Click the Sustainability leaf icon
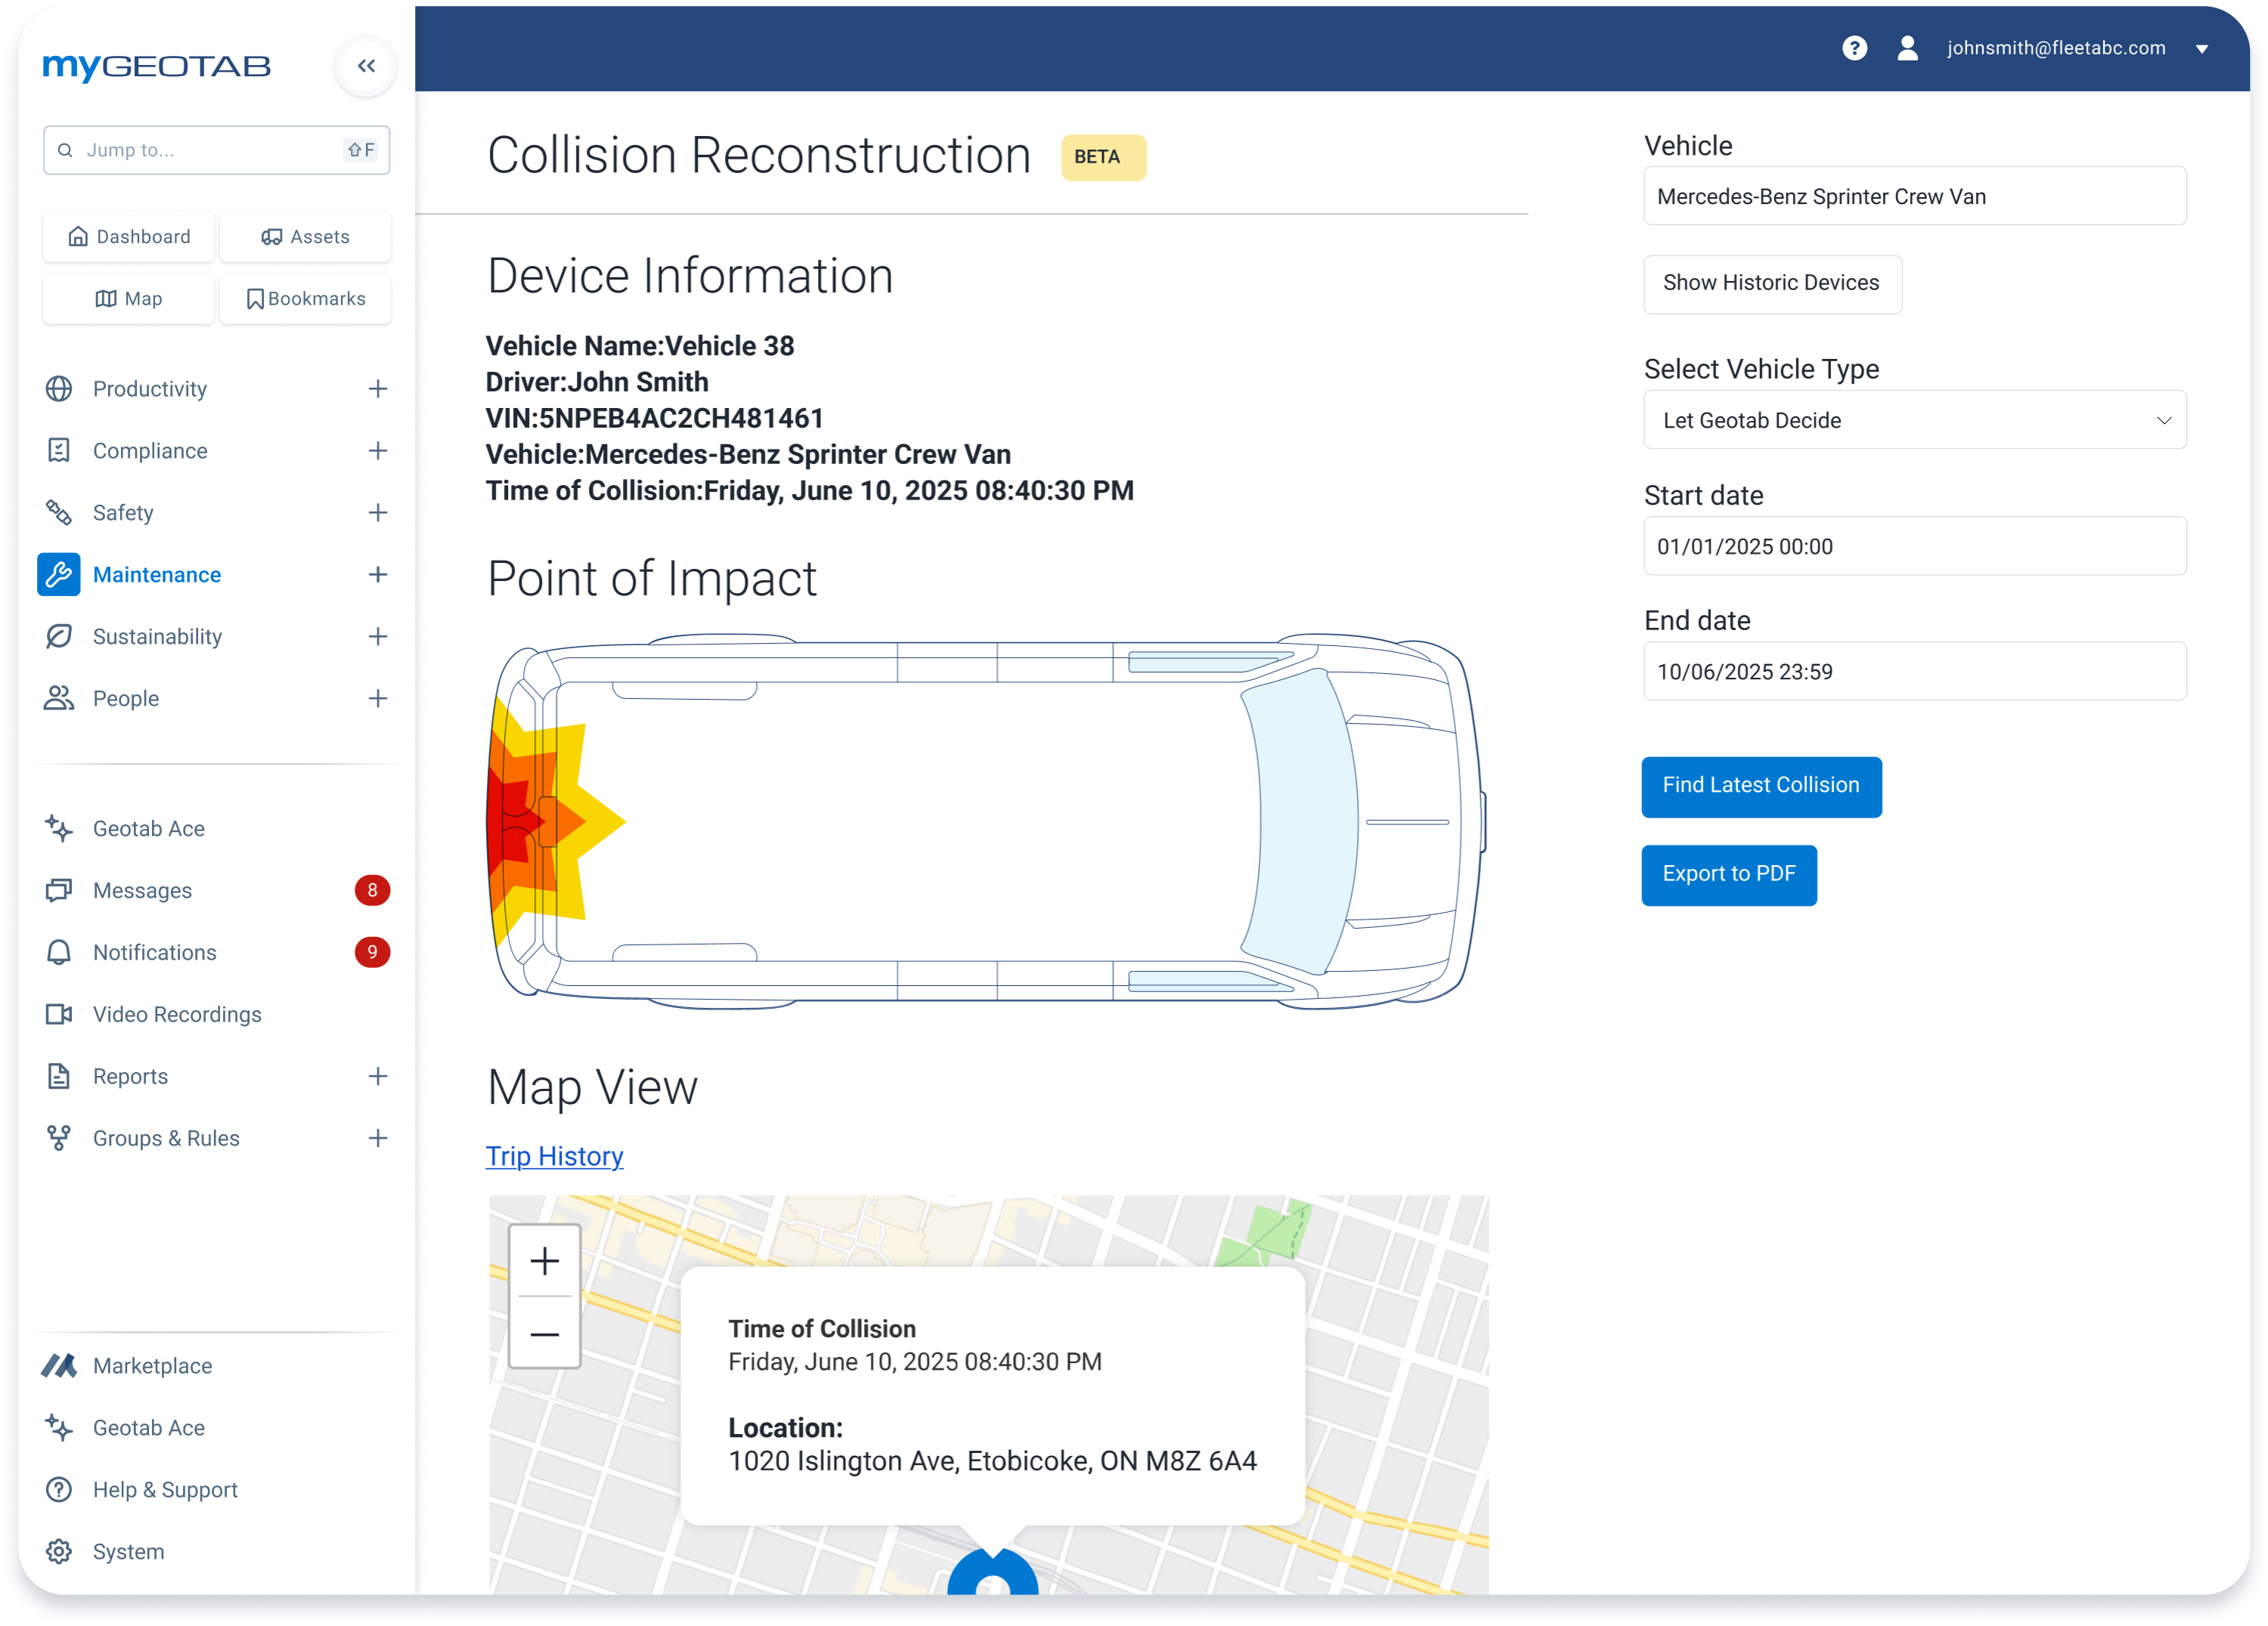Image resolution: width=2268 pixels, height=1626 pixels. (x=59, y=637)
